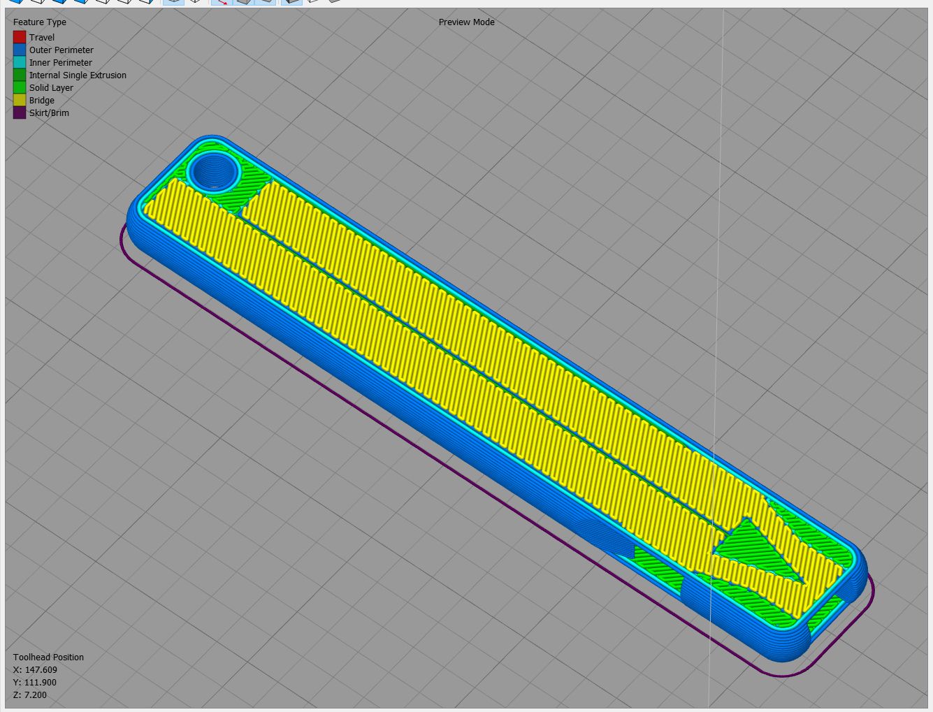Click the "Preview Mode" title text
Screen dimensions: 933x712
[467, 22]
